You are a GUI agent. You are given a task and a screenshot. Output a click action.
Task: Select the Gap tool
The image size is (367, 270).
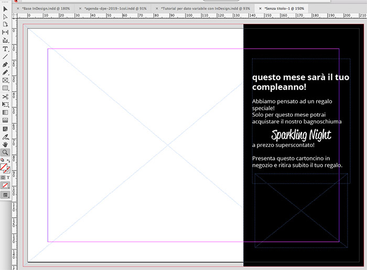(x=5, y=32)
